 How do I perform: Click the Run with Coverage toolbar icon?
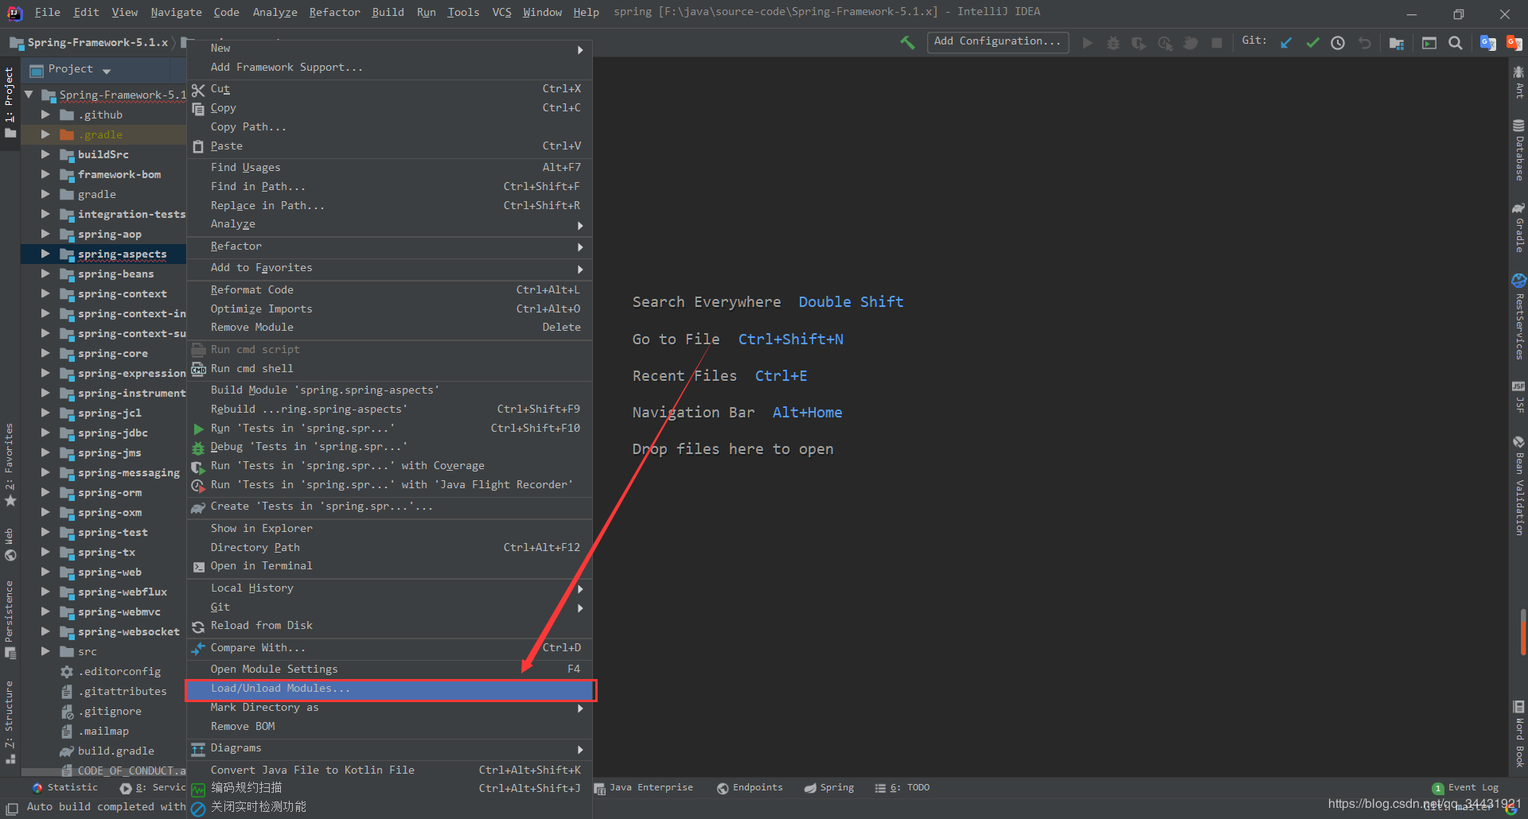pos(1139,43)
